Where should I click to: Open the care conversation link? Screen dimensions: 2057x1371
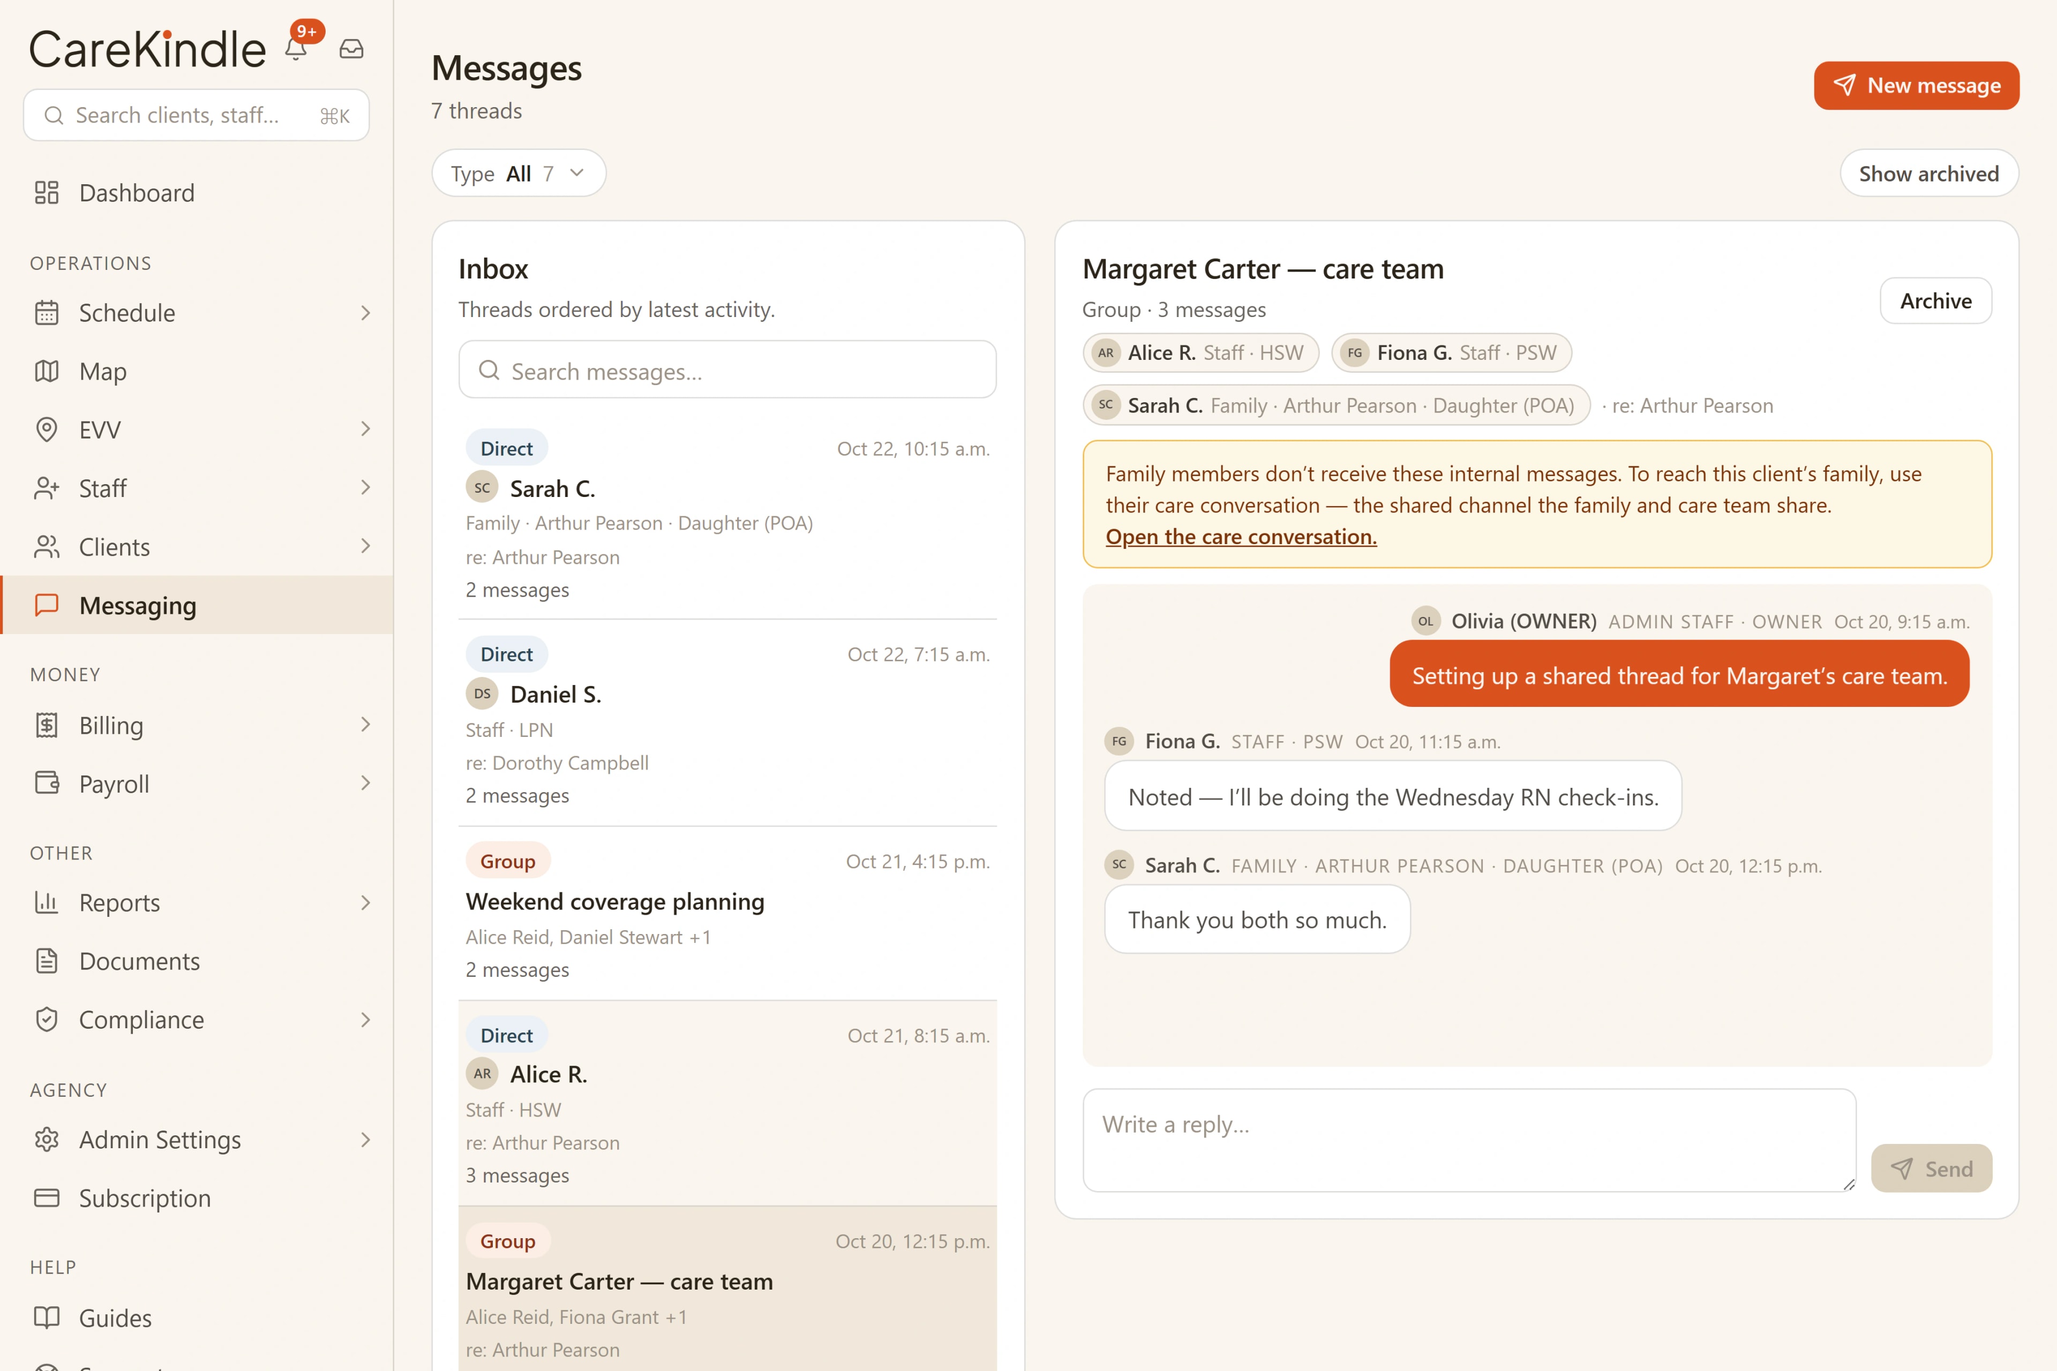point(1241,537)
